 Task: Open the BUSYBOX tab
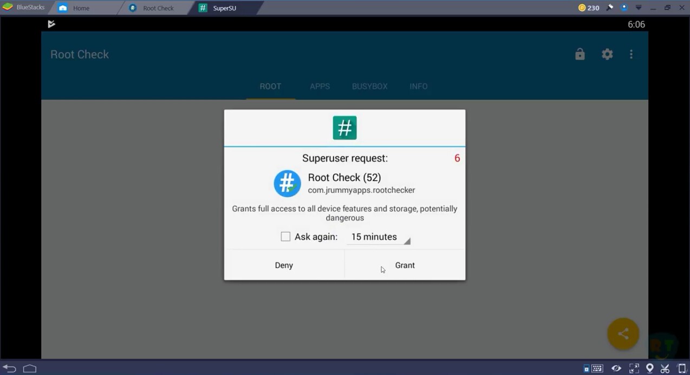point(369,86)
